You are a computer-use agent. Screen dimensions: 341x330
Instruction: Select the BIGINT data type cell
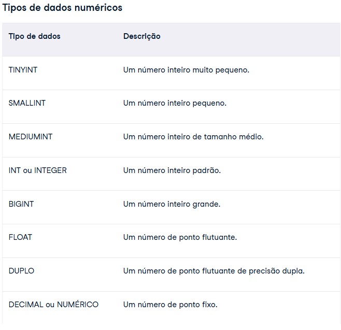point(21,204)
